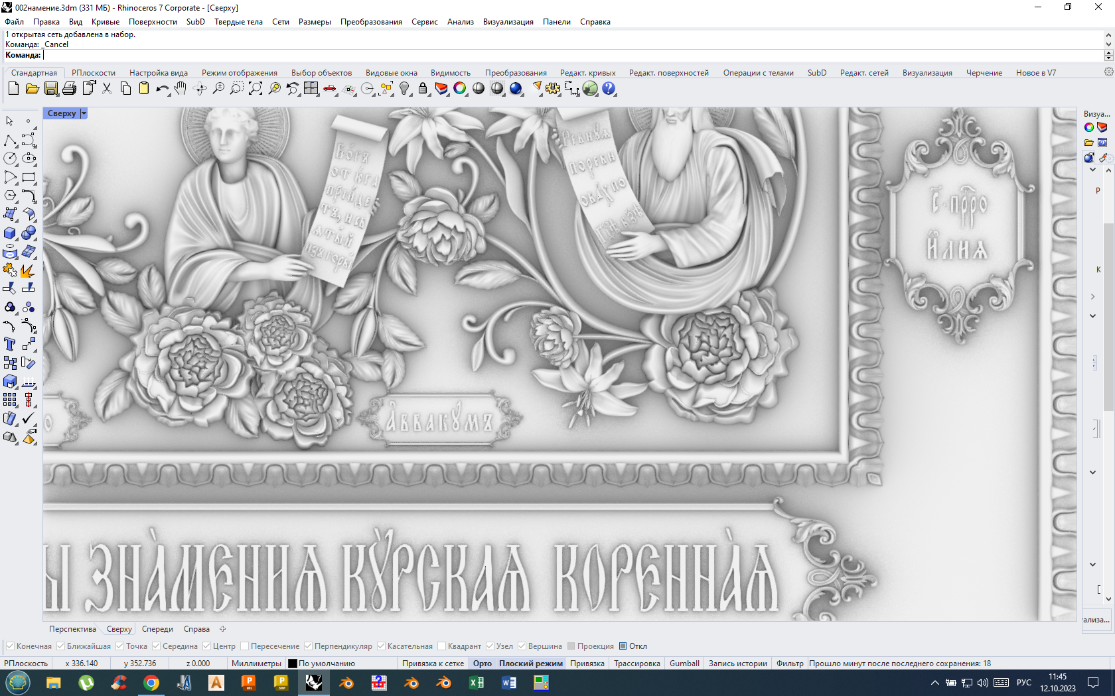This screenshot has width=1115, height=696.
Task: Cut selection with the scissors icon
Action: click(x=106, y=88)
